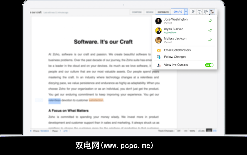
Task: Click the View live Cursors person icon
Action: [x=159, y=65]
